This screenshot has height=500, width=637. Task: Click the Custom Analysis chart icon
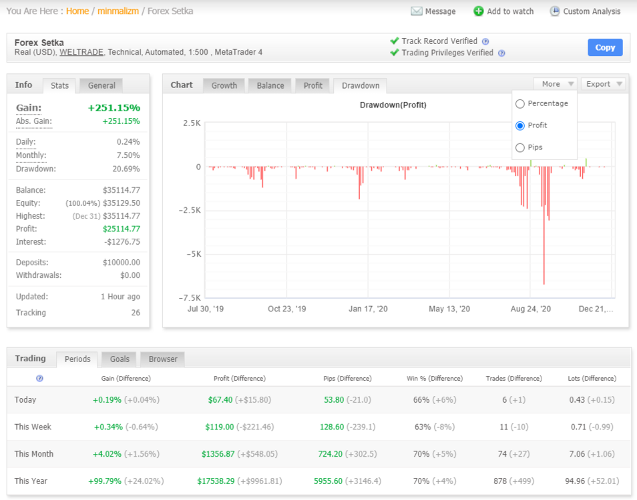(554, 11)
